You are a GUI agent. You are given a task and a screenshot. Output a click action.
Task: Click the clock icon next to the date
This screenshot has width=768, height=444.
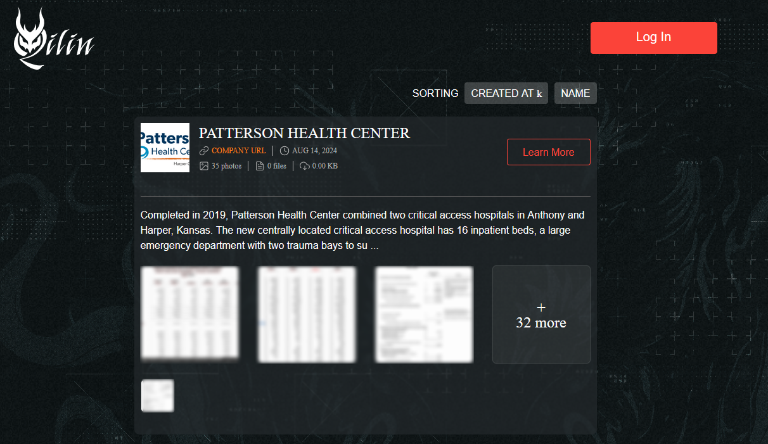[x=284, y=150]
